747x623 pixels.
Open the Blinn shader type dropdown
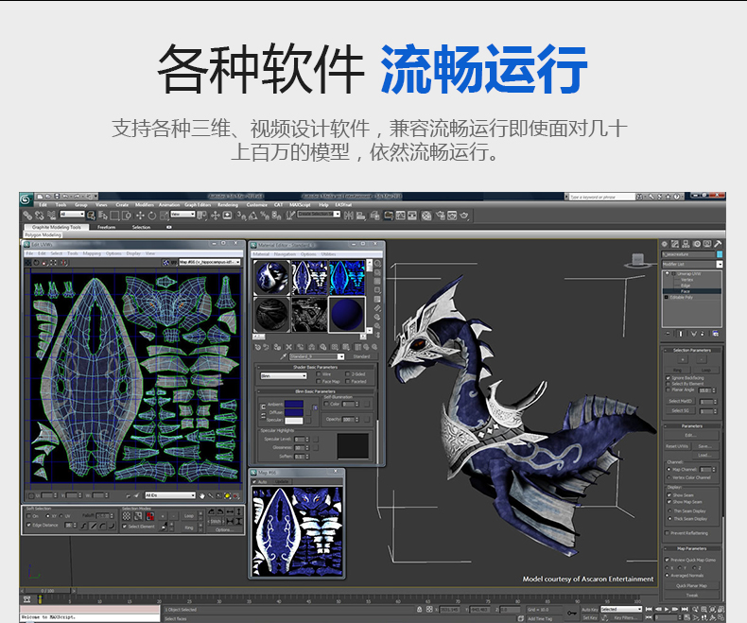[284, 376]
